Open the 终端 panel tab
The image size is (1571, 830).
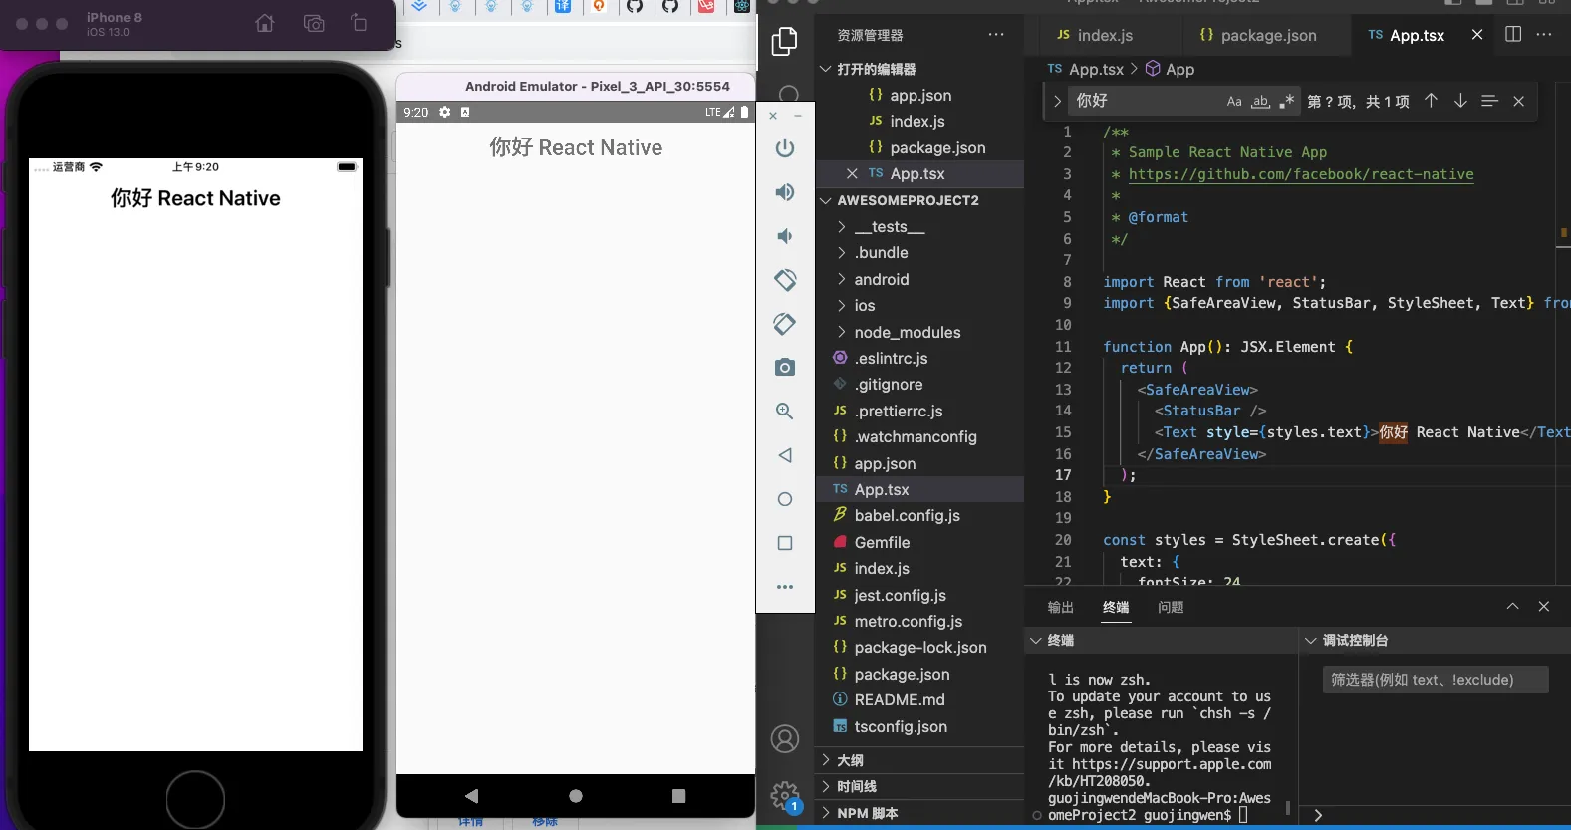[1116, 608]
